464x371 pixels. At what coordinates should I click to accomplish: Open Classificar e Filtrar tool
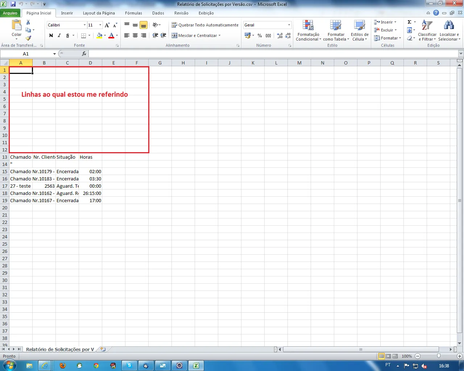pyautogui.click(x=427, y=26)
